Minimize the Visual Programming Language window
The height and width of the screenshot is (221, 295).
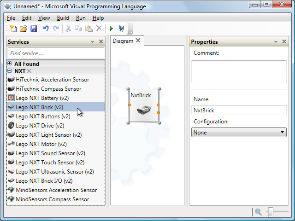click(x=255, y=5)
